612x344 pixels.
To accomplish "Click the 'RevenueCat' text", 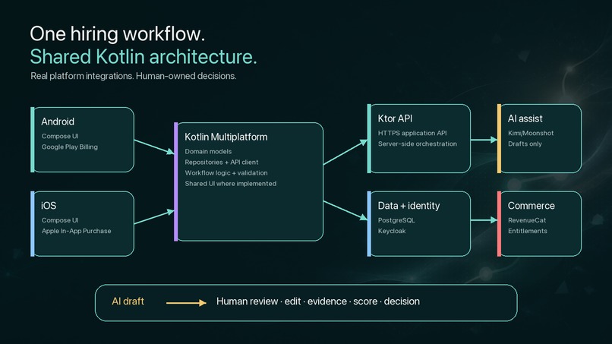I will (x=527, y=220).
